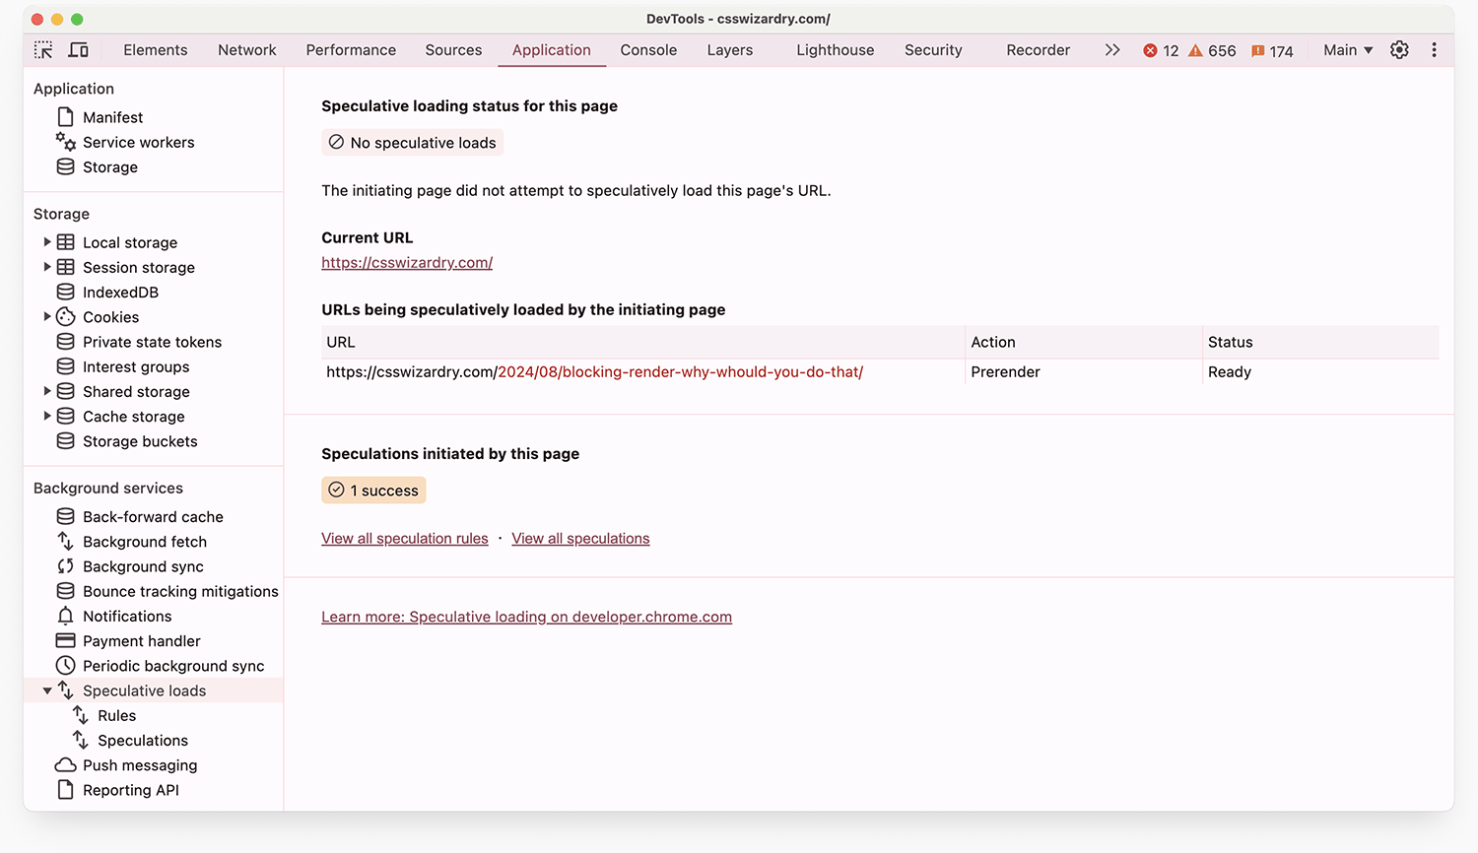This screenshot has width=1478, height=853.
Task: Open the csswizardry.com Current URL link
Action: pos(407,263)
